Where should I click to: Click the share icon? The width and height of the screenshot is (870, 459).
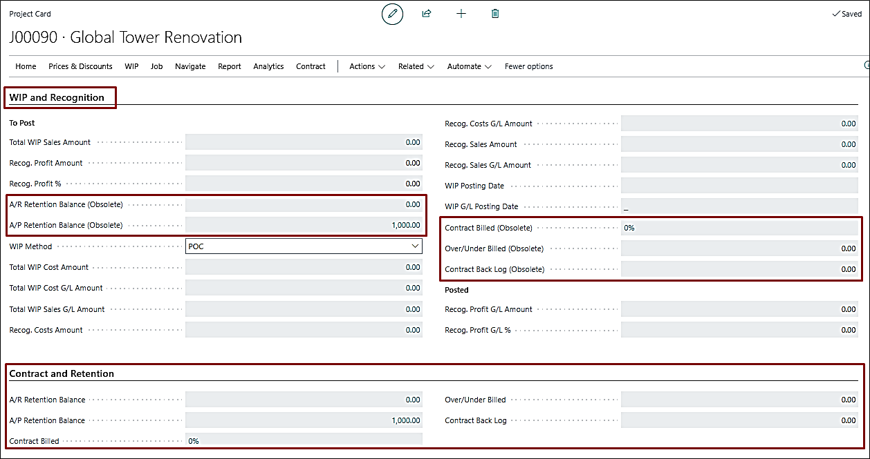pos(427,14)
